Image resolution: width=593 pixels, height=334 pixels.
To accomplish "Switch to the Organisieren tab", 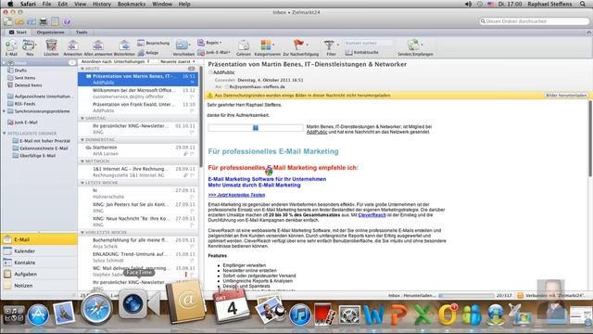I will pyautogui.click(x=51, y=32).
